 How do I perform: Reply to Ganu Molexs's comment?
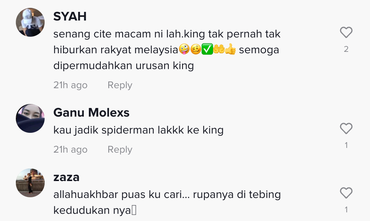[120, 149]
